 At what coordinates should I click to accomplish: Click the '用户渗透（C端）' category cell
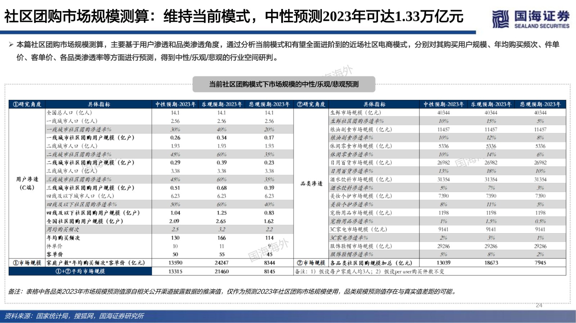click(27, 183)
